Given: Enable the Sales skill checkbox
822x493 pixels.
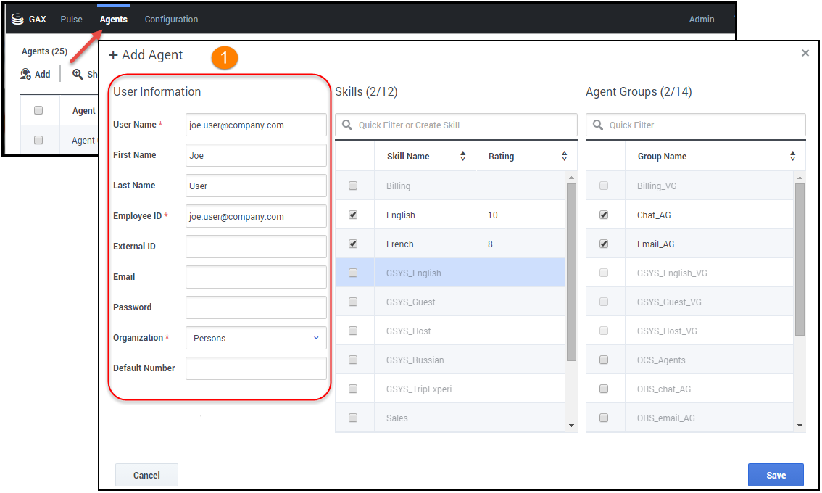Looking at the screenshot, I should point(353,418).
